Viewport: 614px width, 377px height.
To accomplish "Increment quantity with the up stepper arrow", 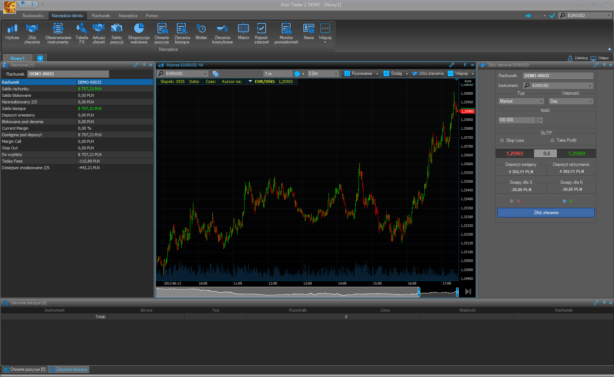I will [536, 118].
